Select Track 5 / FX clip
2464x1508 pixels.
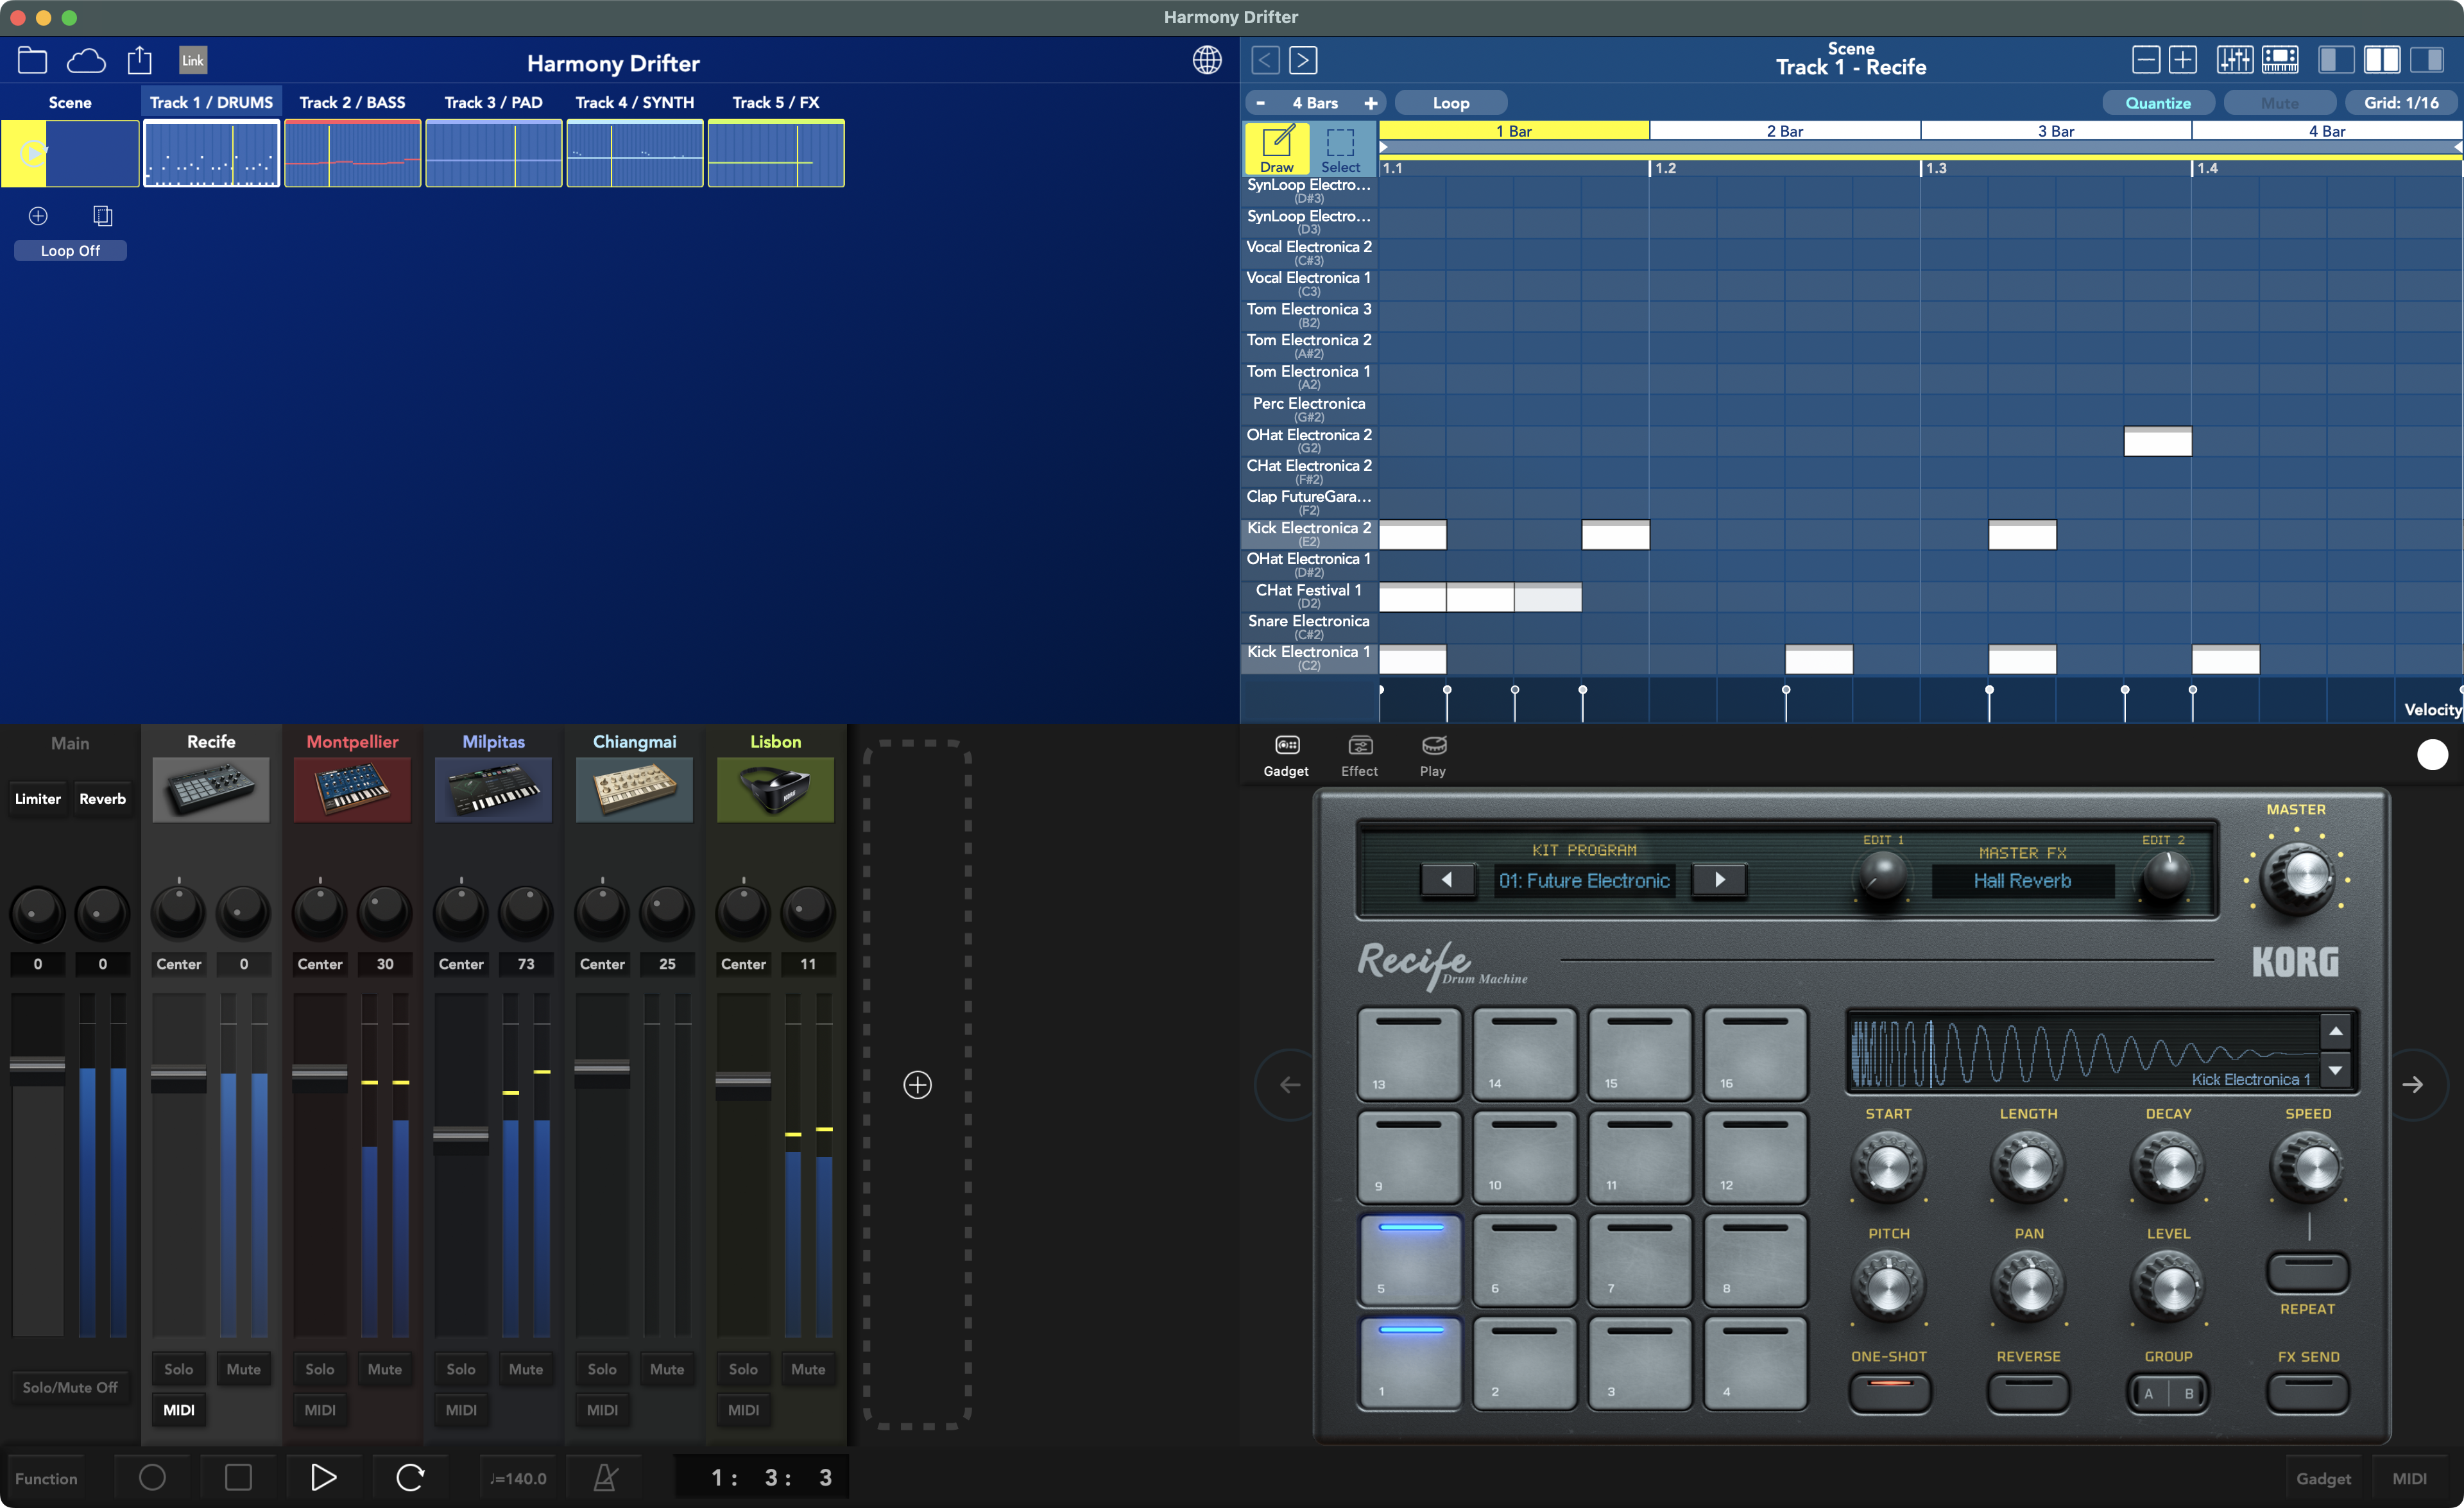click(776, 153)
